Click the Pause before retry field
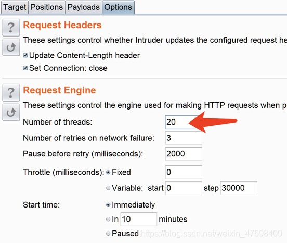The width and height of the screenshot is (287, 243). click(x=184, y=154)
